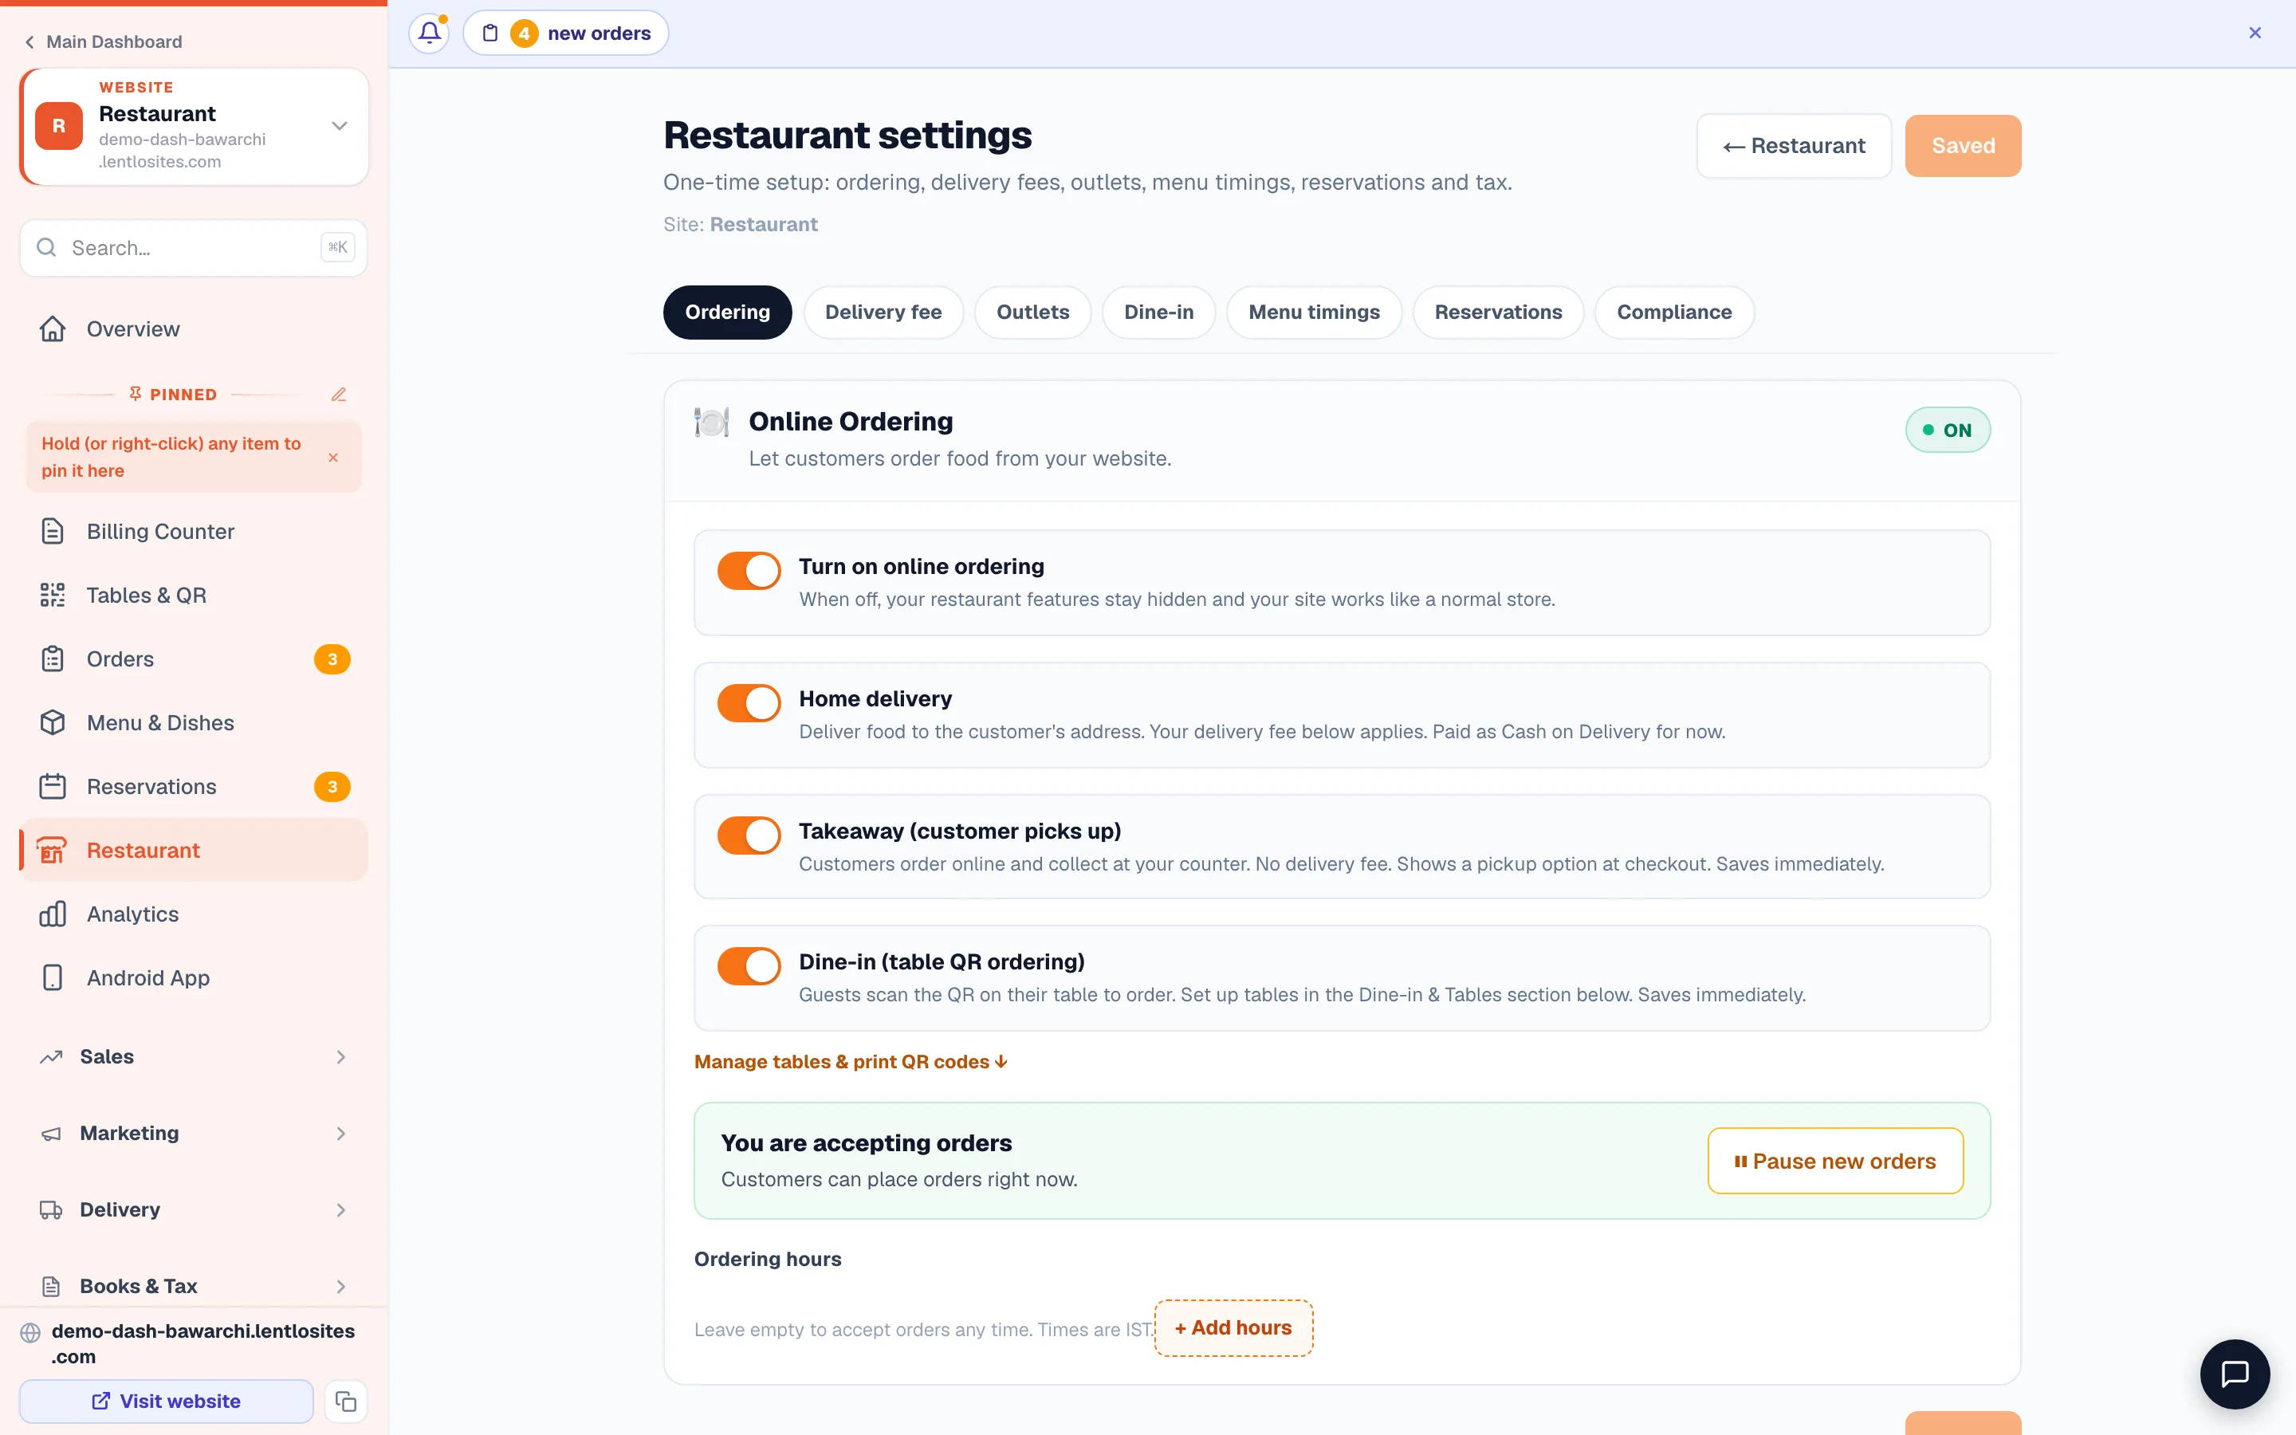Open Reservations in the sidebar
2296x1435 pixels.
[x=194, y=786]
